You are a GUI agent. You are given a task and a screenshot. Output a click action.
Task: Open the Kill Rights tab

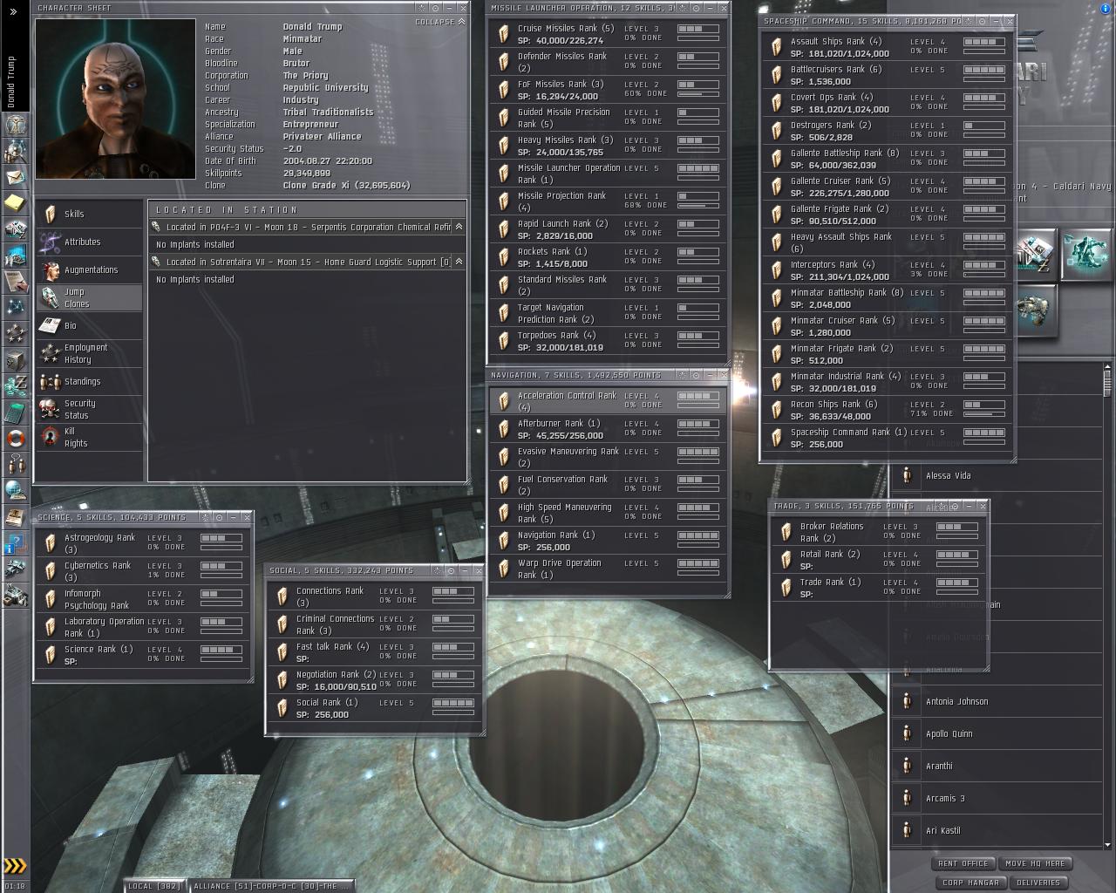[x=89, y=437]
